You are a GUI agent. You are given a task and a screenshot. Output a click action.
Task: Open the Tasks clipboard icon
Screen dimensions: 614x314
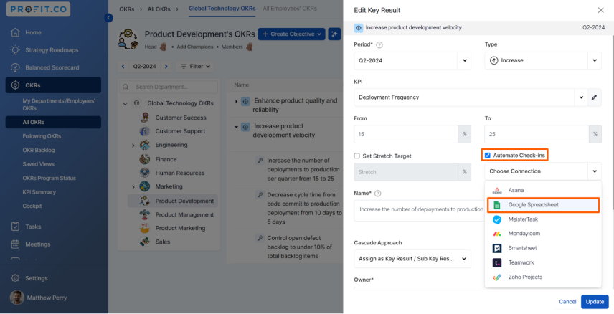coord(15,227)
